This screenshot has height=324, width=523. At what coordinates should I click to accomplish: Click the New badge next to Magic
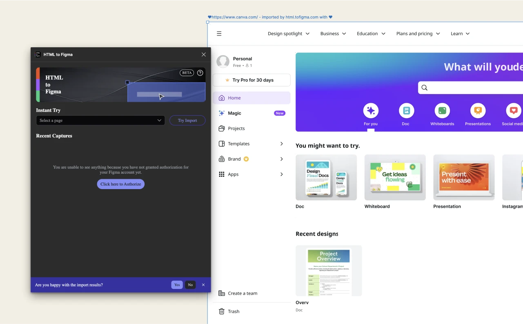280,113
